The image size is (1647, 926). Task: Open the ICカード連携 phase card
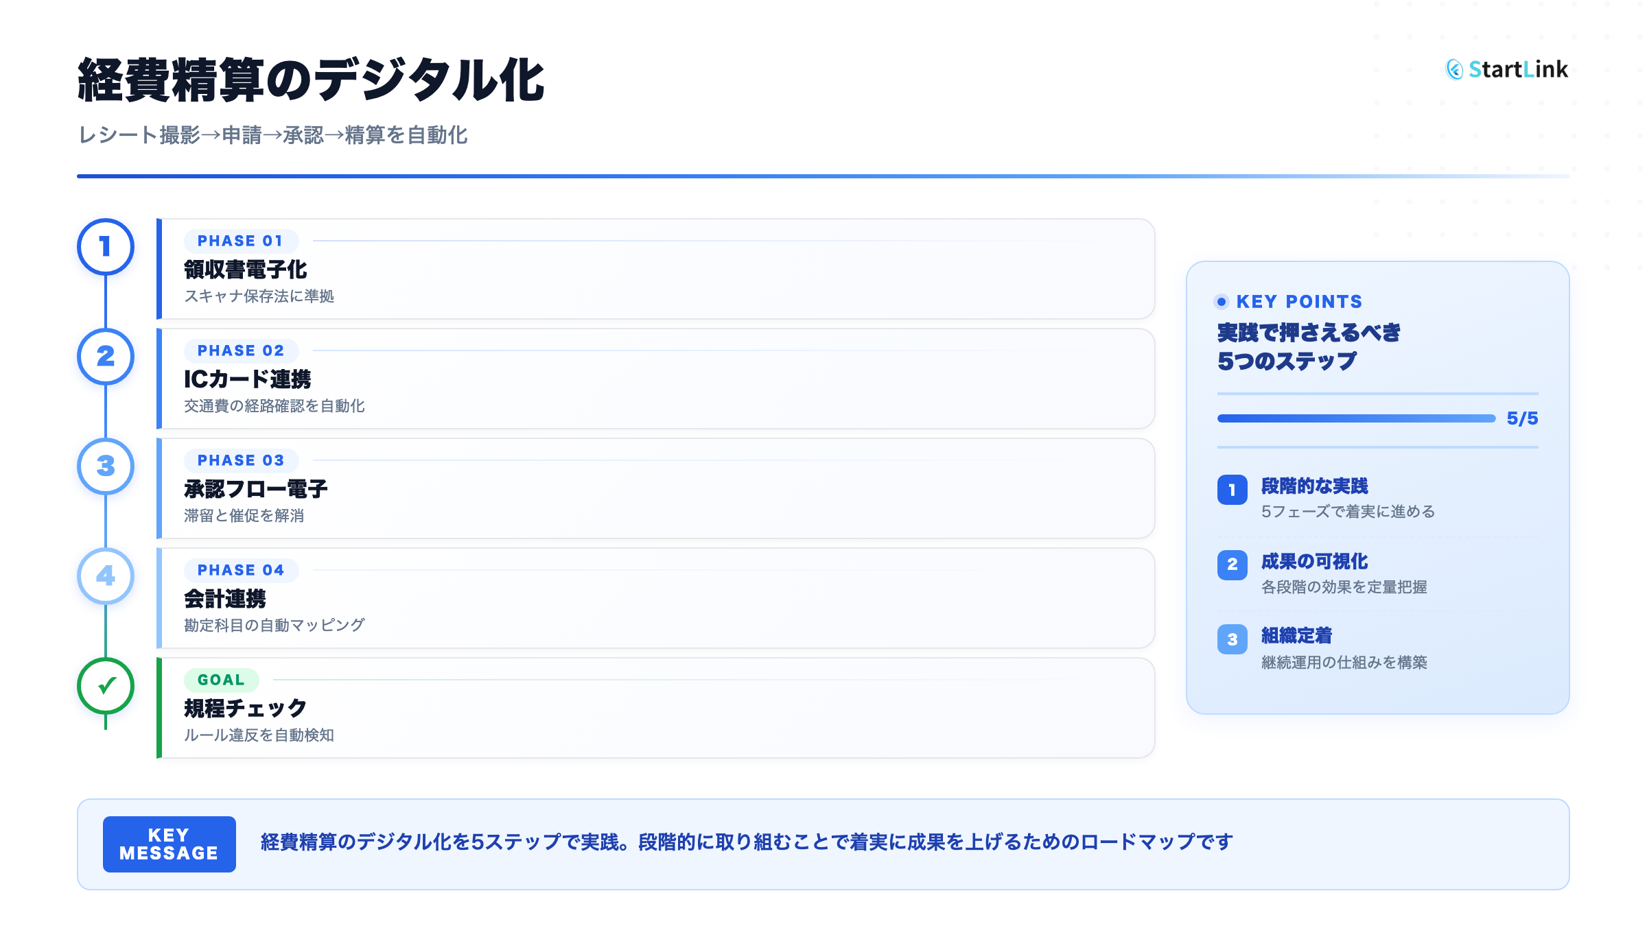pyautogui.click(x=655, y=379)
